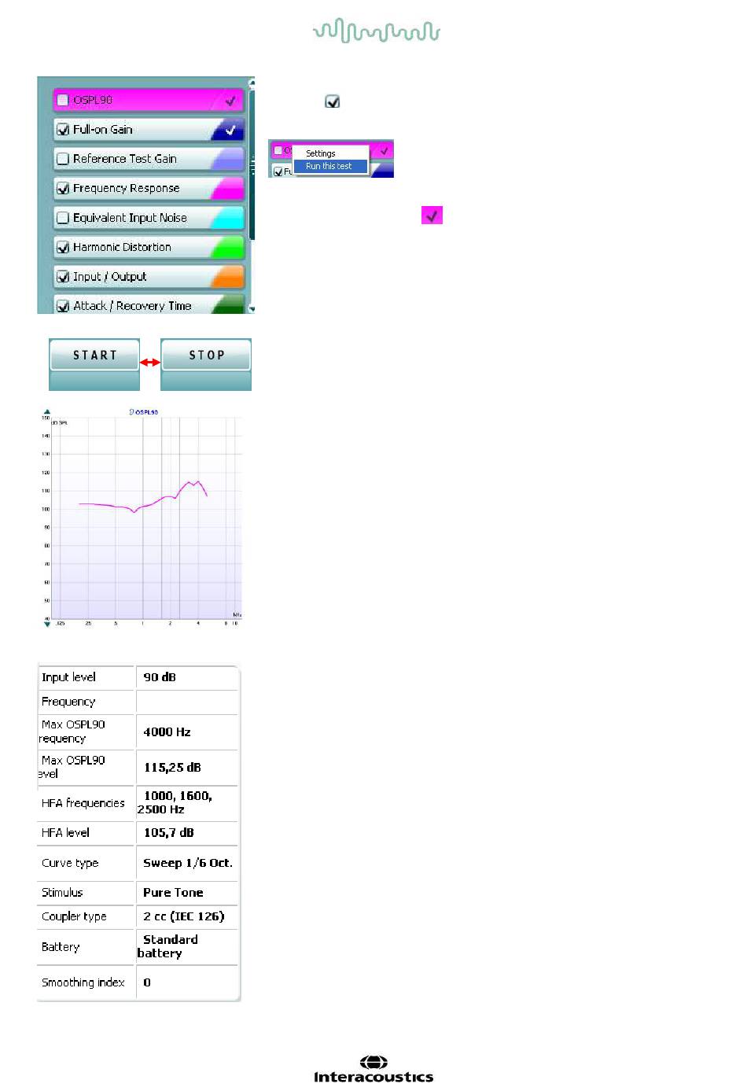Image resolution: width=747 pixels, height=1091 pixels.
Task: Click the standalone magenta checkmark icon
Action: (432, 215)
